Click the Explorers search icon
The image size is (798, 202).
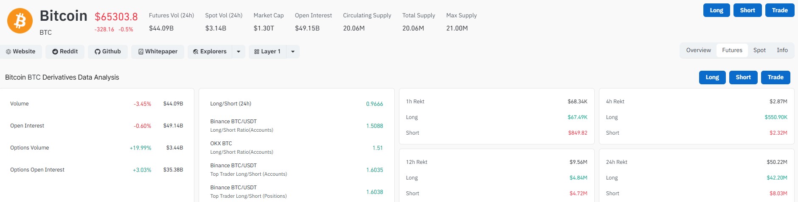tap(196, 52)
